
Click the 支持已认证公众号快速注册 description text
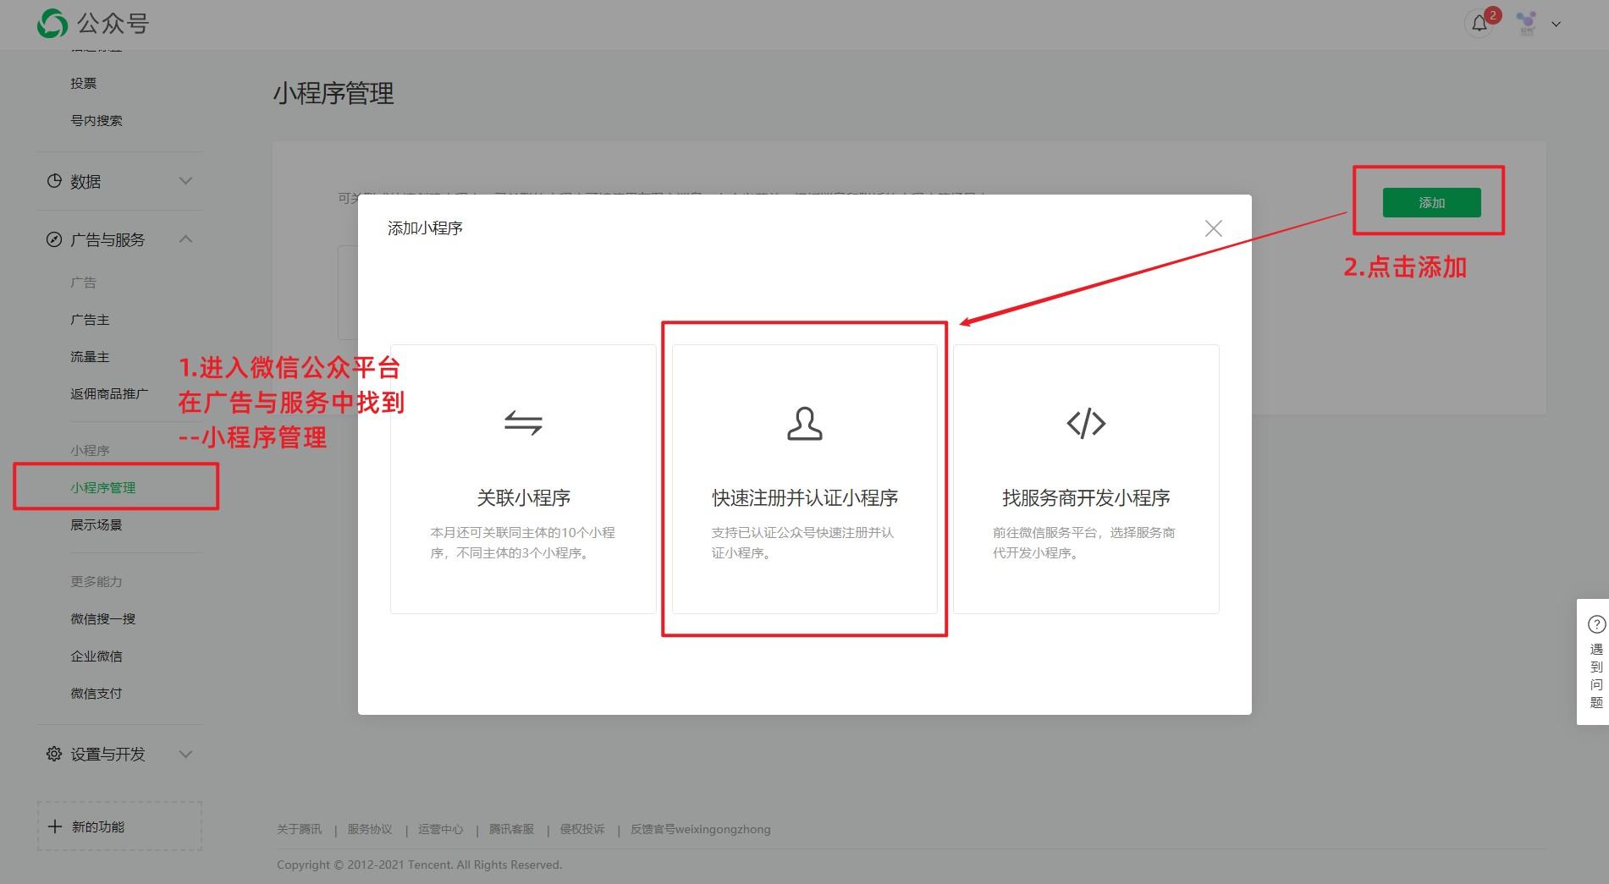[x=802, y=542]
